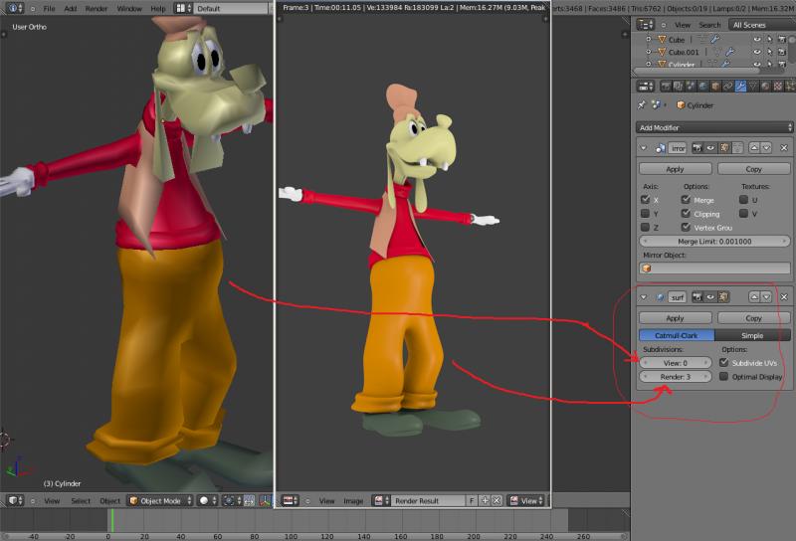
Task: Toggle renderability camera icon for Cube
Action: tap(782, 39)
